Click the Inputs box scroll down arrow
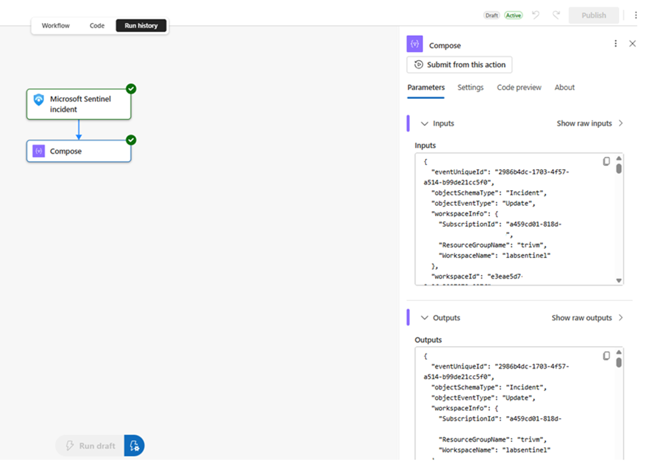Image resolution: width=659 pixels, height=475 pixels. 618,280
